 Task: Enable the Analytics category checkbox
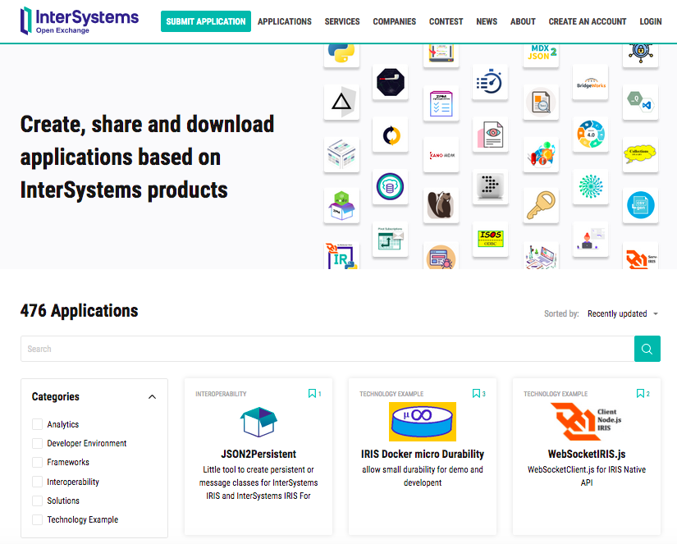coord(36,424)
